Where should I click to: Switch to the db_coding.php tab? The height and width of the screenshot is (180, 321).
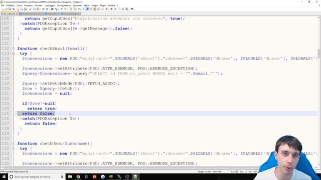(9, 14)
